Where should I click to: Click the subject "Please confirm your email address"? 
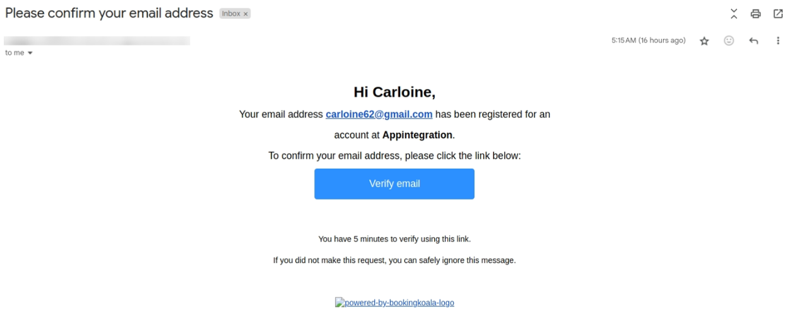click(x=109, y=13)
